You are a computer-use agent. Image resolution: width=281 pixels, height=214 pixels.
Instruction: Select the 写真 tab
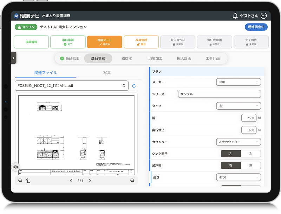point(107,73)
